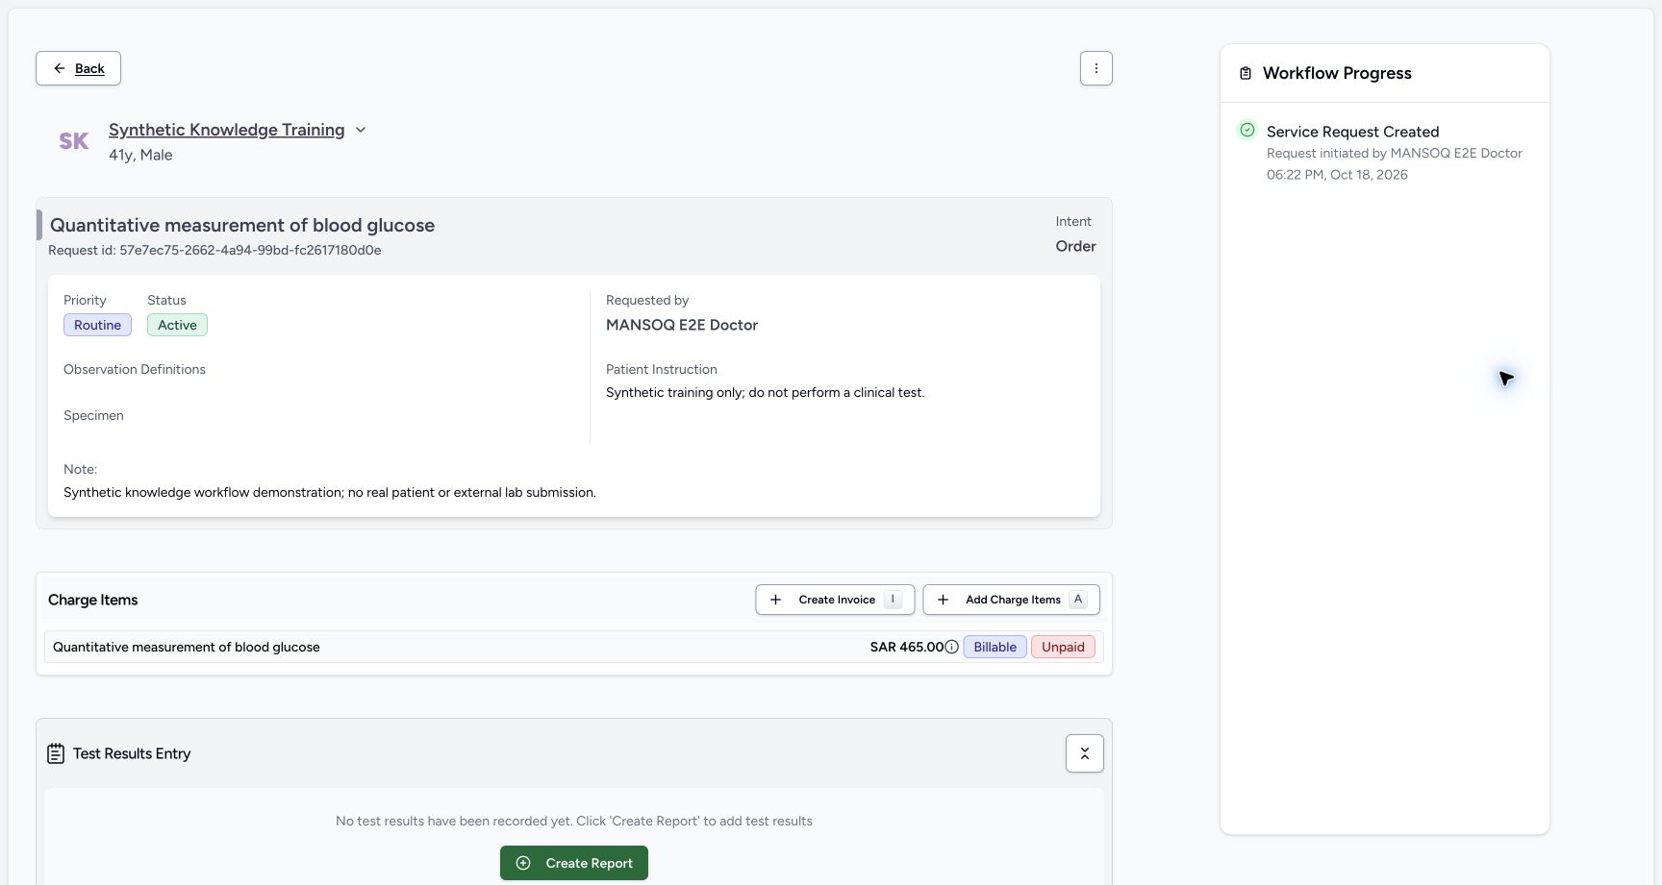Viewport: 1662px width, 885px height.
Task: Click the Back button
Action: 78,68
